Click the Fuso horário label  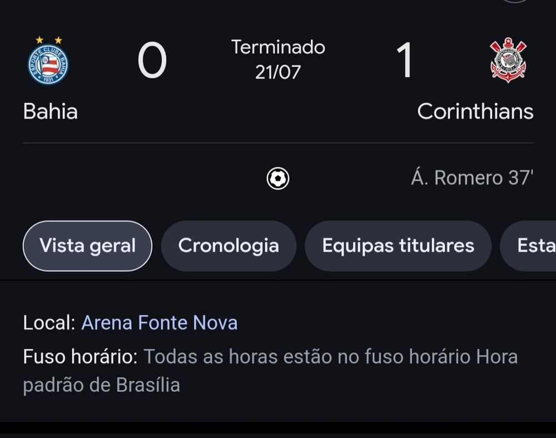pos(80,356)
